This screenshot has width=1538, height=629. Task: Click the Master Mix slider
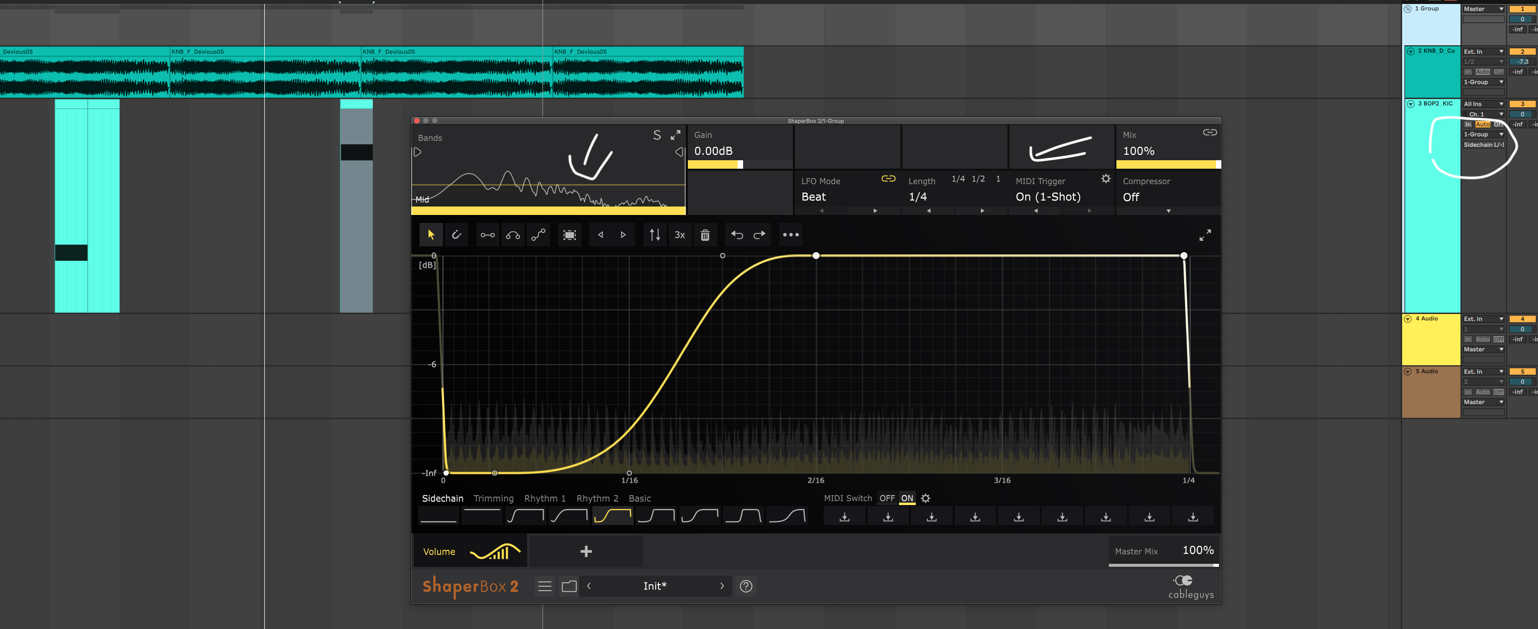coord(1163,564)
